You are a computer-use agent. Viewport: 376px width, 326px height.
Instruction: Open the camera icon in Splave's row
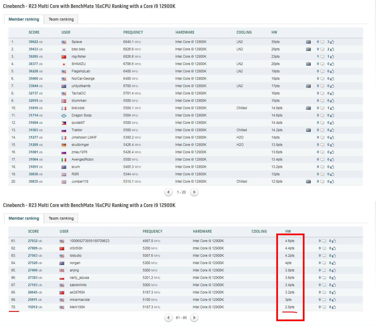pyautogui.click(x=308, y=42)
